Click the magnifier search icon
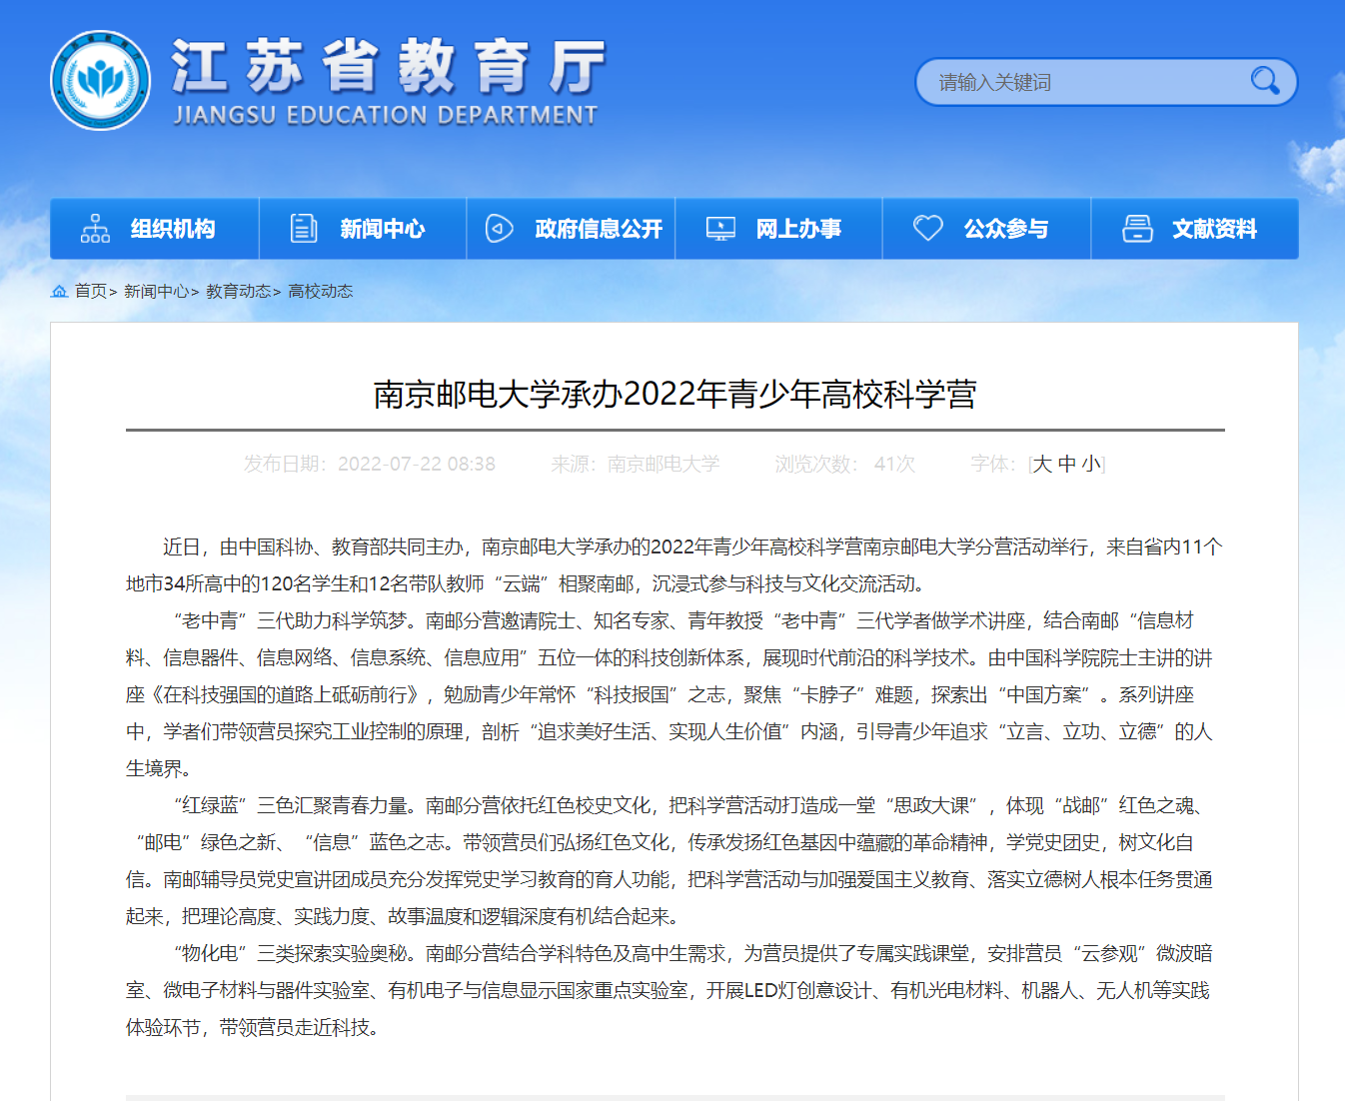Viewport: 1345px width, 1101px height. coord(1264,81)
